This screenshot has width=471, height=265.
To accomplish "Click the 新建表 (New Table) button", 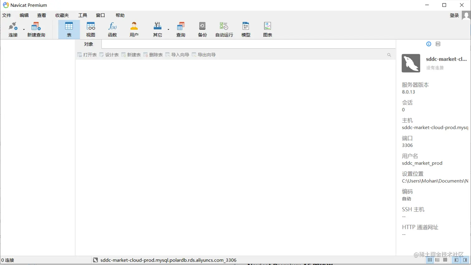I will [x=131, y=55].
